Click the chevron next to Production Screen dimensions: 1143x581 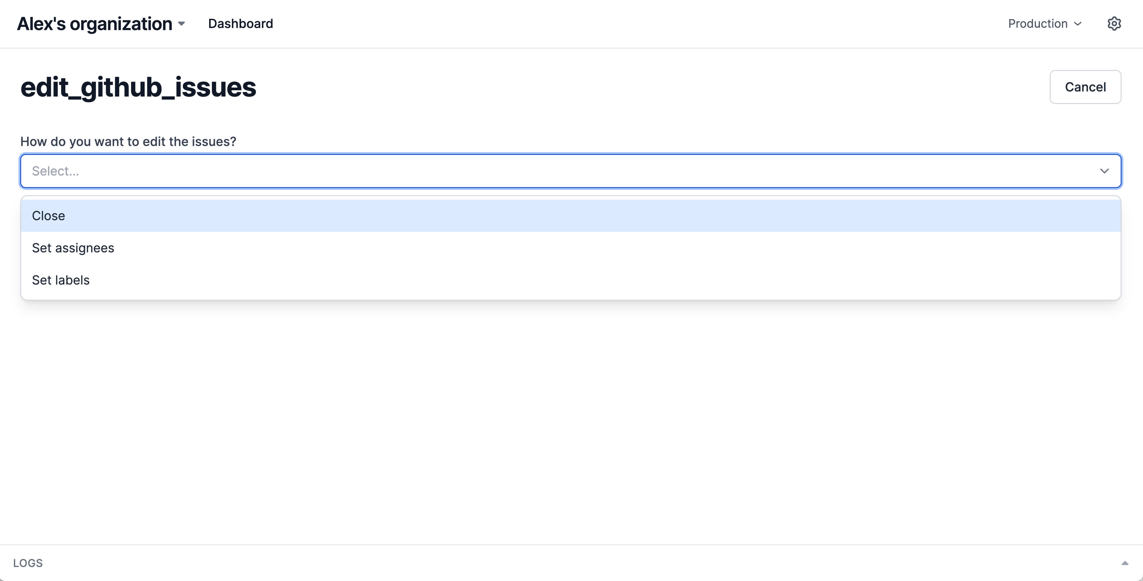[x=1078, y=24]
